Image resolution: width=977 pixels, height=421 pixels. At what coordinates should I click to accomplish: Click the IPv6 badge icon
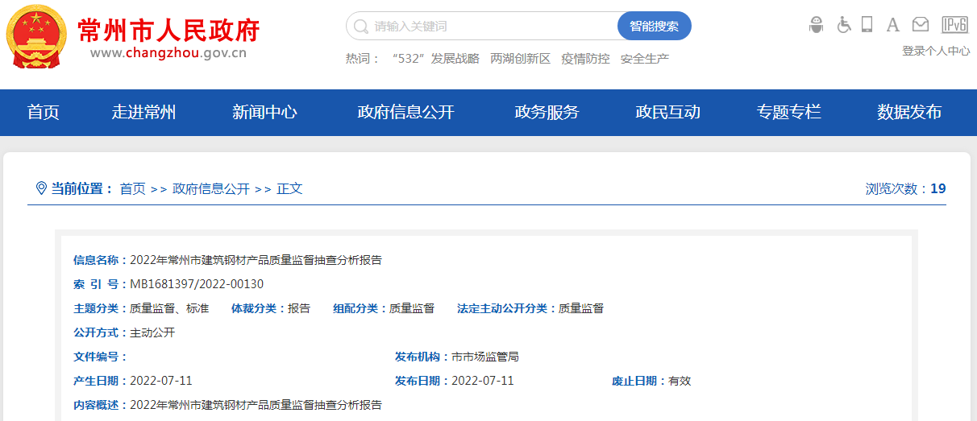(954, 25)
